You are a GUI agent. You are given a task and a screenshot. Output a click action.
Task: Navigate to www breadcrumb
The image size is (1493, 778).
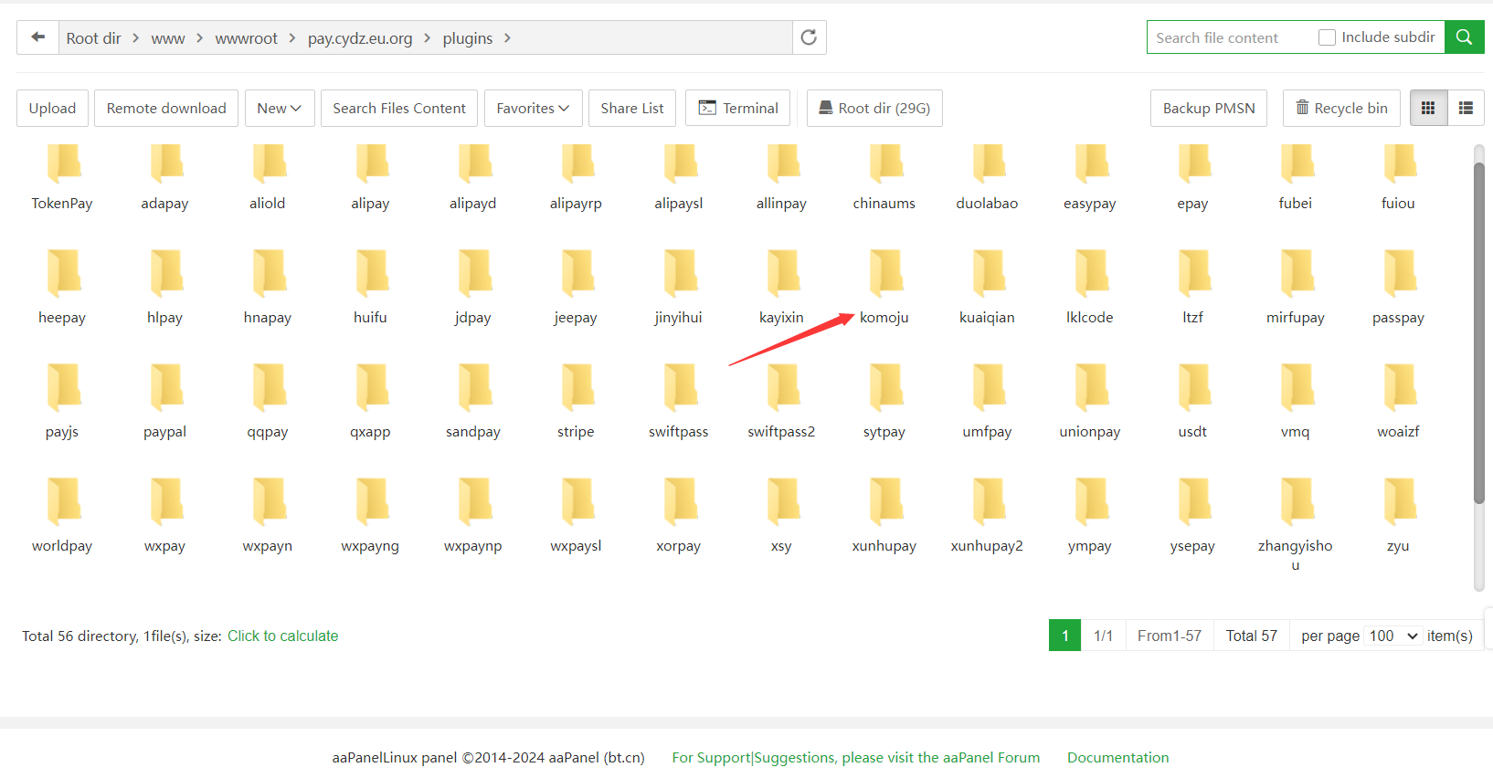[168, 38]
